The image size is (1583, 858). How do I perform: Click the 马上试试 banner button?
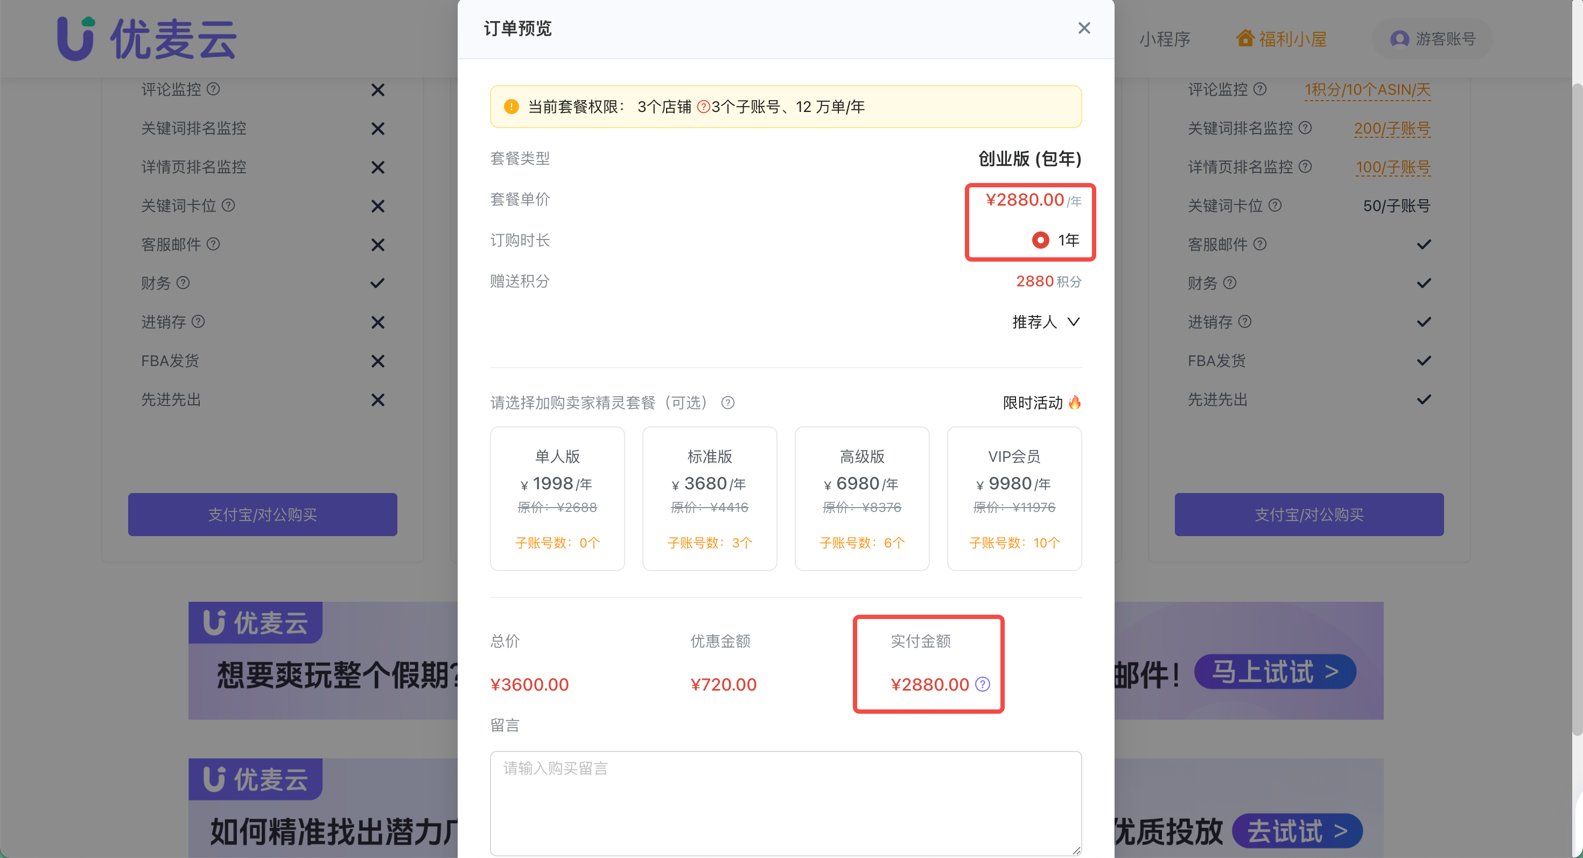point(1274,671)
